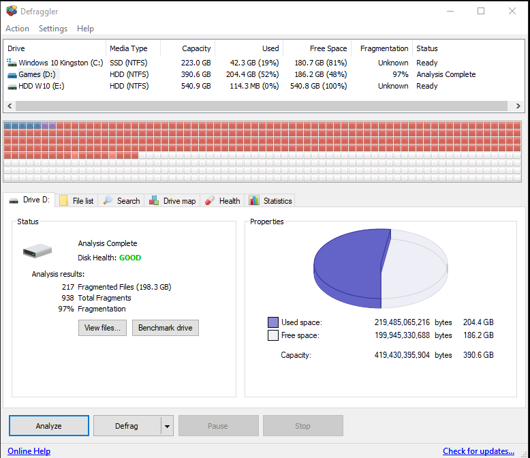Screen dimensions: 530x458
Task: Sort by the Status column header
Action: coord(468,48)
